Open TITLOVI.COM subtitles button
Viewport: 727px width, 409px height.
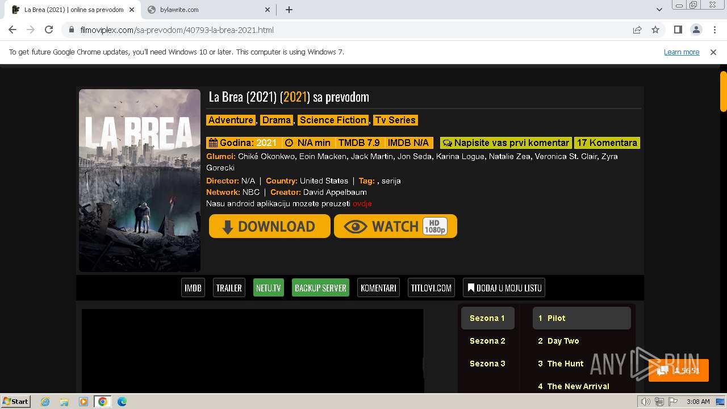[431, 288]
